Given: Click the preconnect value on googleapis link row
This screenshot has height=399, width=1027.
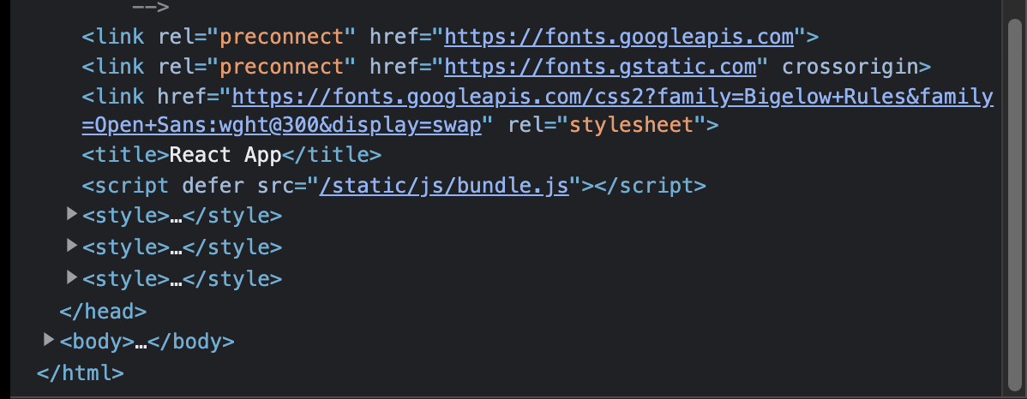Looking at the screenshot, I should pyautogui.click(x=282, y=37).
